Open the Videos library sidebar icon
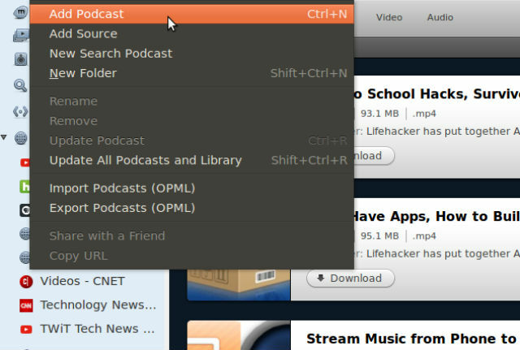This screenshot has width=520, height=350. click(21, 35)
